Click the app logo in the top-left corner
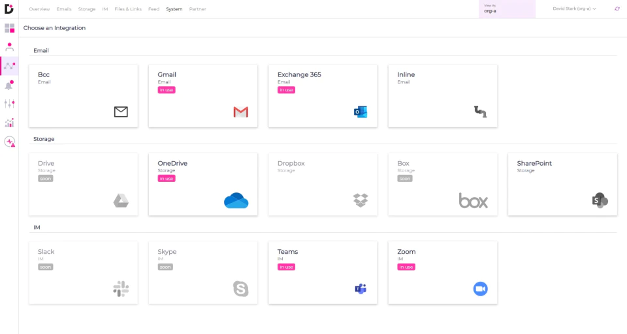This screenshot has width=627, height=334. pos(8,8)
